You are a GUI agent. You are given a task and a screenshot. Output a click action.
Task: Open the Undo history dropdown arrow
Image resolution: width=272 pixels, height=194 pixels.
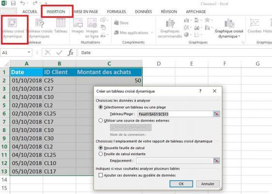tap(28, 3)
